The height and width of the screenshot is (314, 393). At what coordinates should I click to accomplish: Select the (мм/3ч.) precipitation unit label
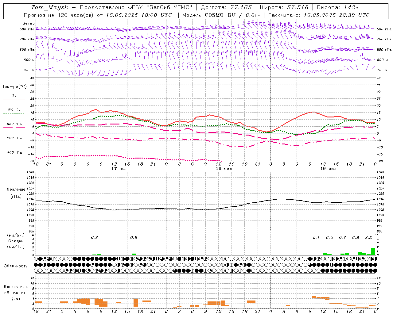pos(16,235)
